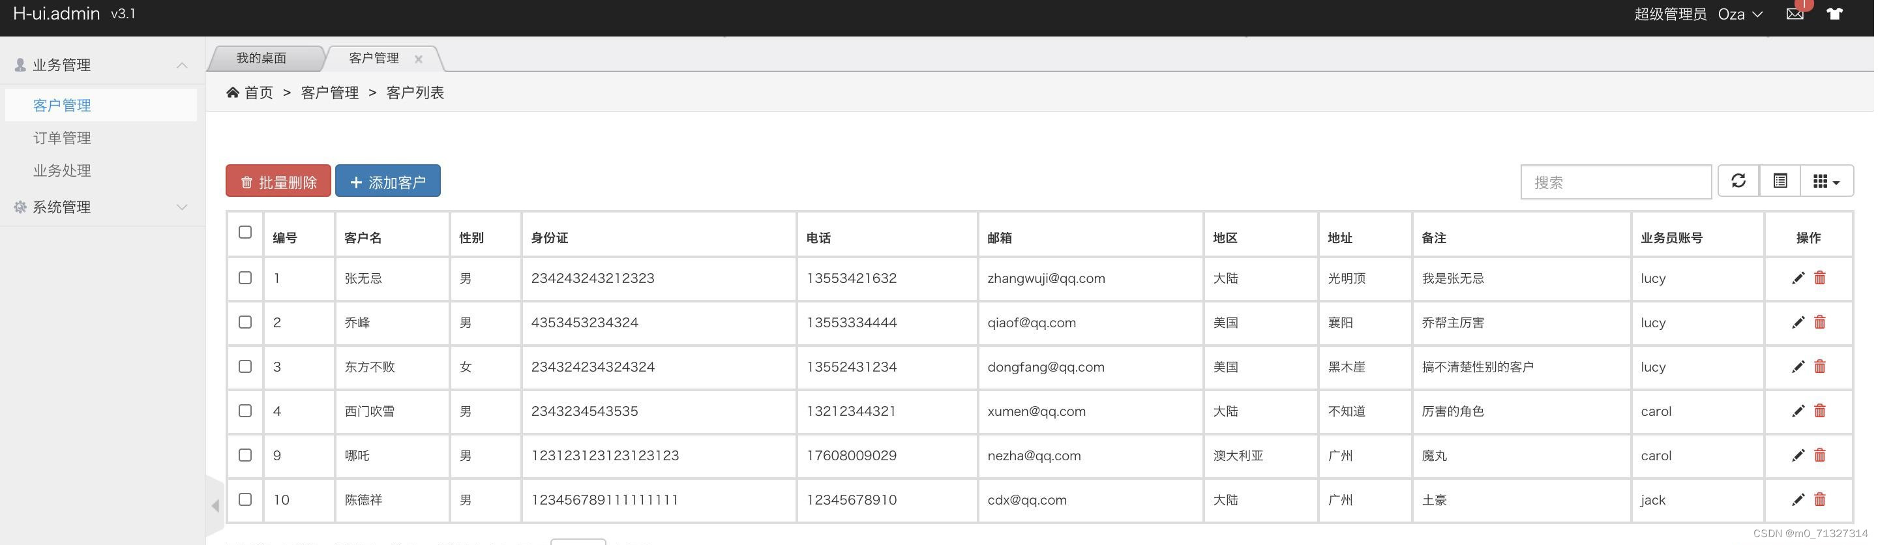Tick the select-all header checkbox

[x=246, y=233]
